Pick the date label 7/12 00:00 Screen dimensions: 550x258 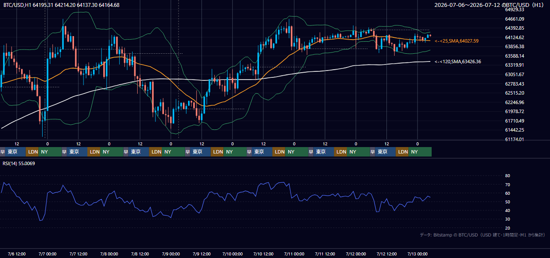click(356, 254)
